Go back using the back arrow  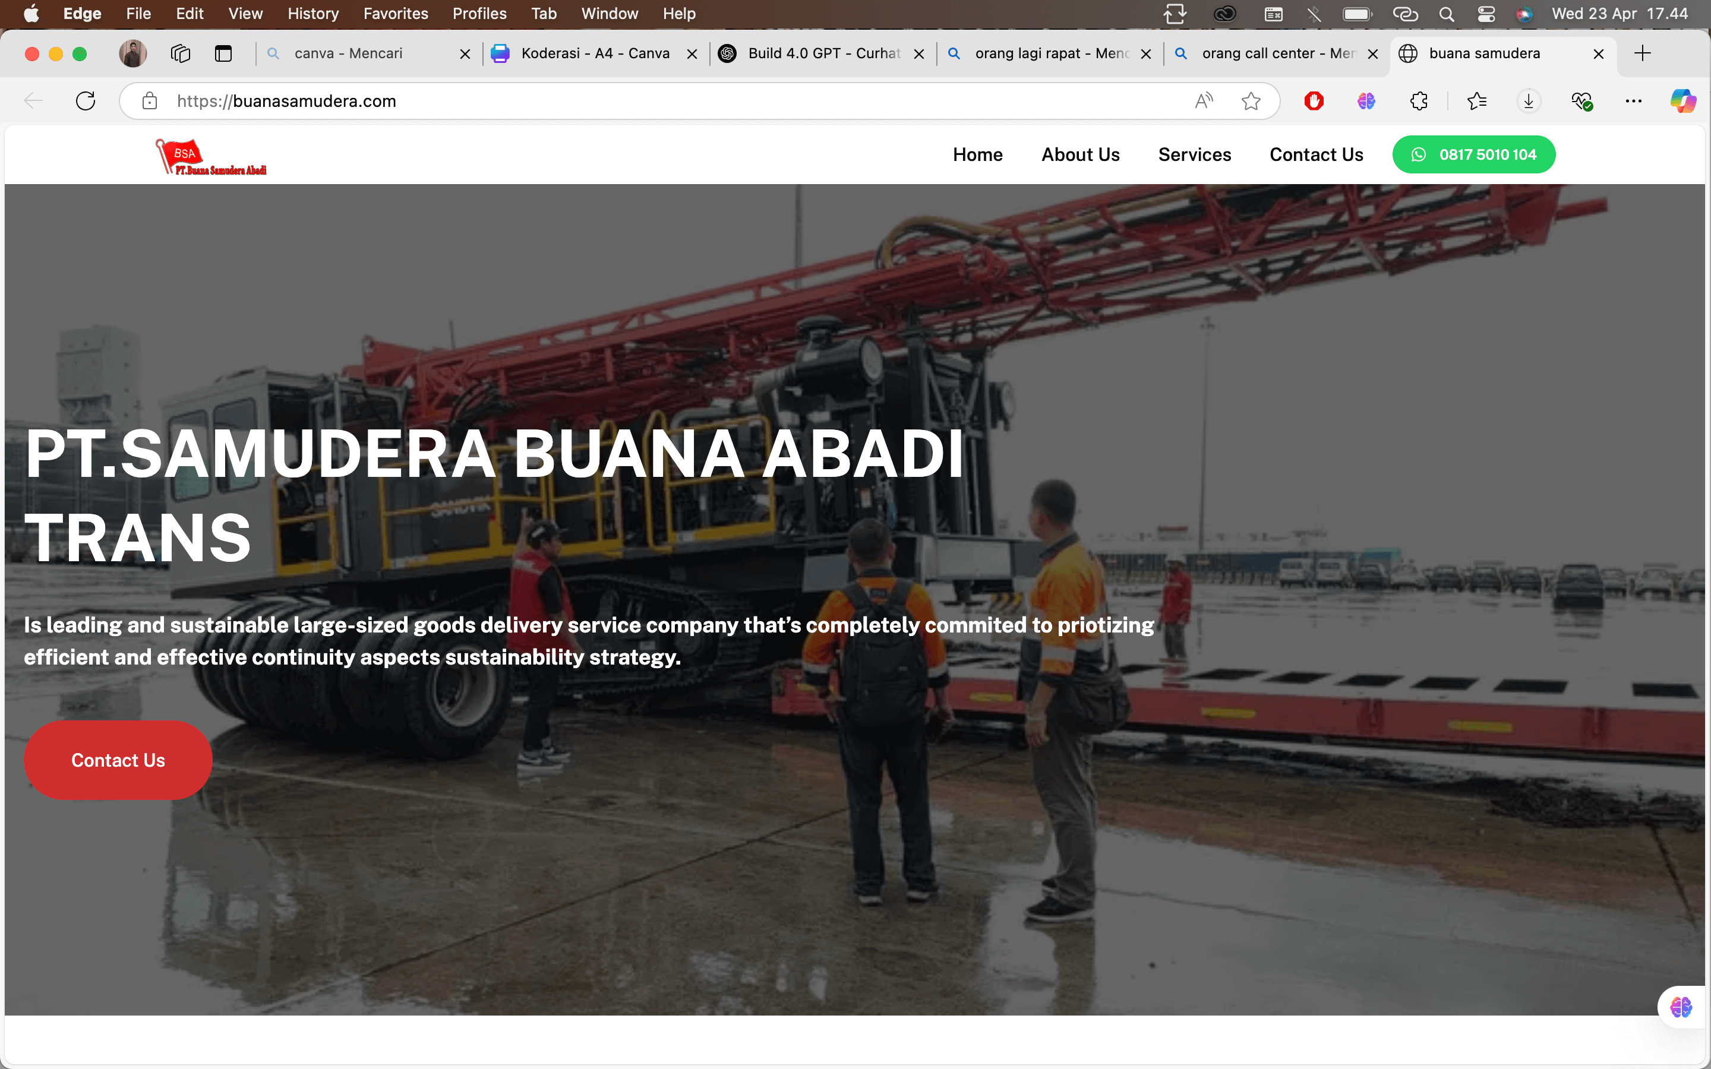point(33,101)
